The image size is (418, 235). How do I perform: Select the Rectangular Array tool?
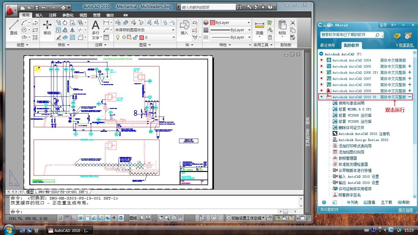tap(73, 37)
